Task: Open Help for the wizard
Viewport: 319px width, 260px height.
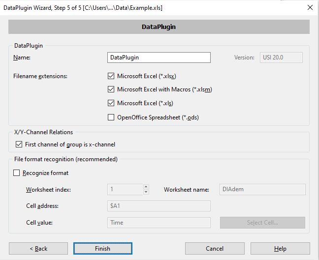Action: 280,249
